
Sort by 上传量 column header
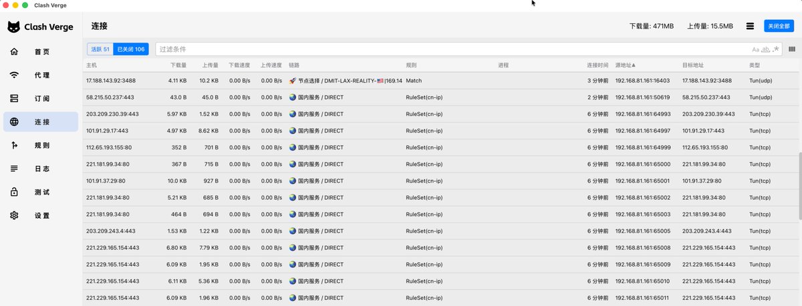[210, 65]
